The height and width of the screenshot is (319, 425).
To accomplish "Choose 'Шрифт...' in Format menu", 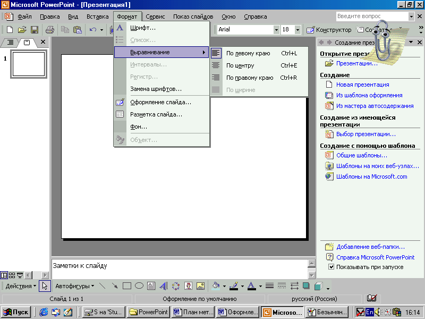I will [x=161, y=28].
